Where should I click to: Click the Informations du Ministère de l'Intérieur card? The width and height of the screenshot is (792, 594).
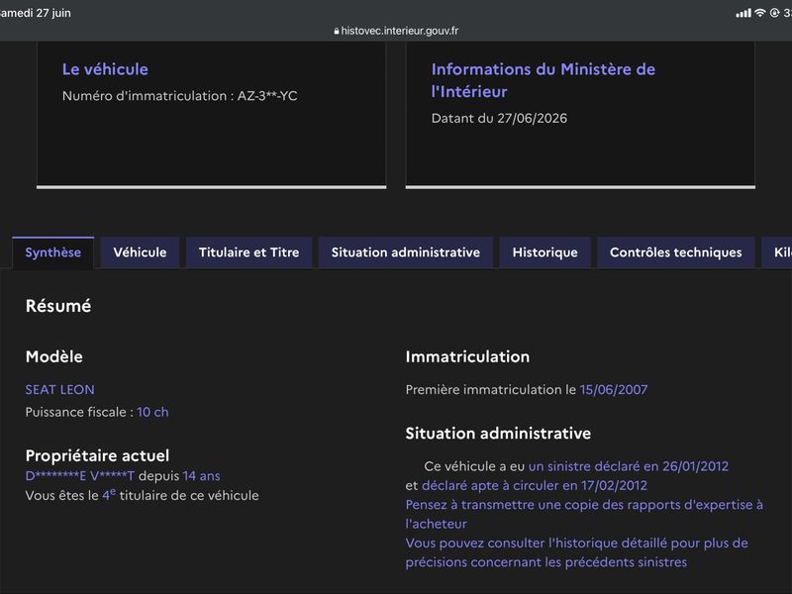coord(580,115)
